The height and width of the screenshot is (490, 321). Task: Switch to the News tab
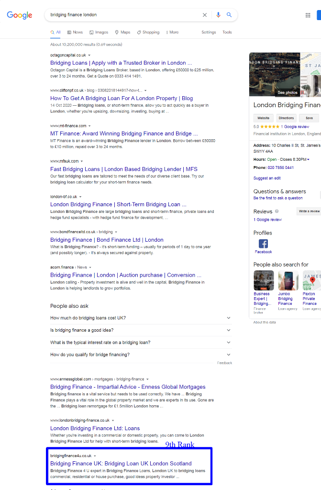(x=75, y=32)
